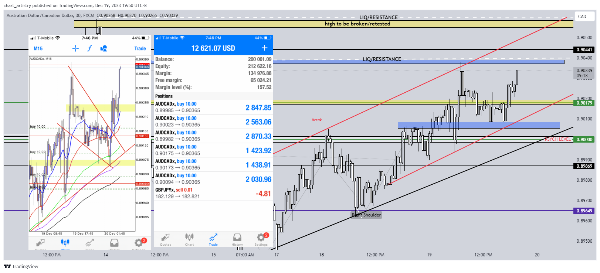Open indicators via the f icon

(x=89, y=48)
